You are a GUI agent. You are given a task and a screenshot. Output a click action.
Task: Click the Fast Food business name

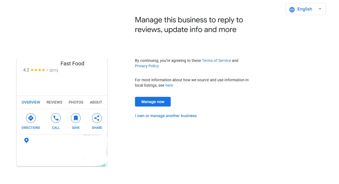(x=72, y=63)
